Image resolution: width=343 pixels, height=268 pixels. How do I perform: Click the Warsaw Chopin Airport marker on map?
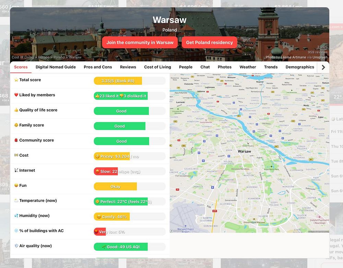(x=186, y=226)
